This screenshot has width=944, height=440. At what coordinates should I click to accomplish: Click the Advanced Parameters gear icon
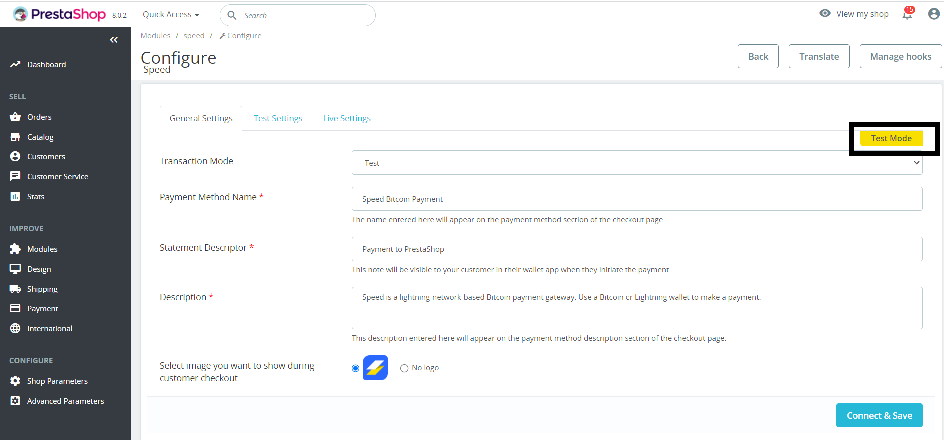(x=15, y=401)
